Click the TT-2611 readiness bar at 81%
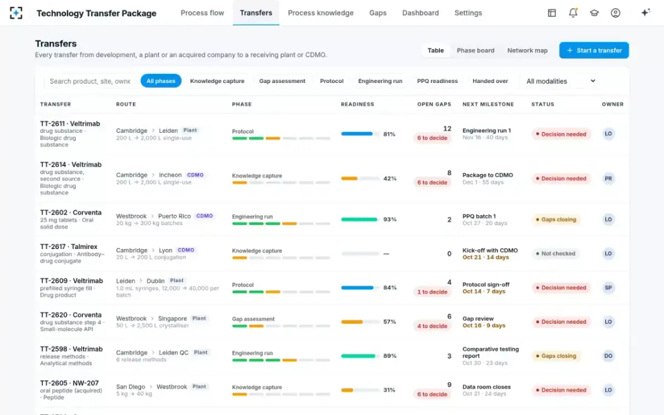 point(360,134)
